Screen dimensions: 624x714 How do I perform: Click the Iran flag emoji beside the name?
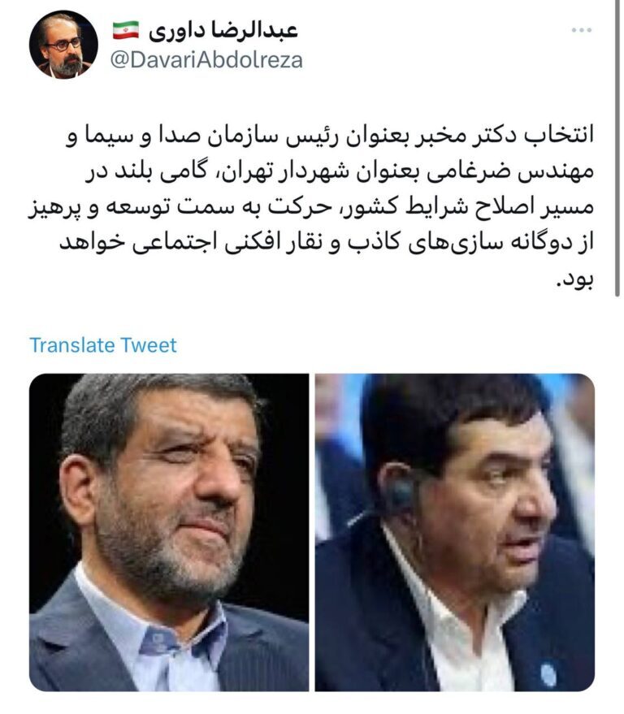coord(126,30)
